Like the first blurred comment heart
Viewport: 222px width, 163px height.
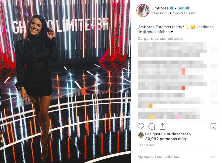click(x=214, y=50)
